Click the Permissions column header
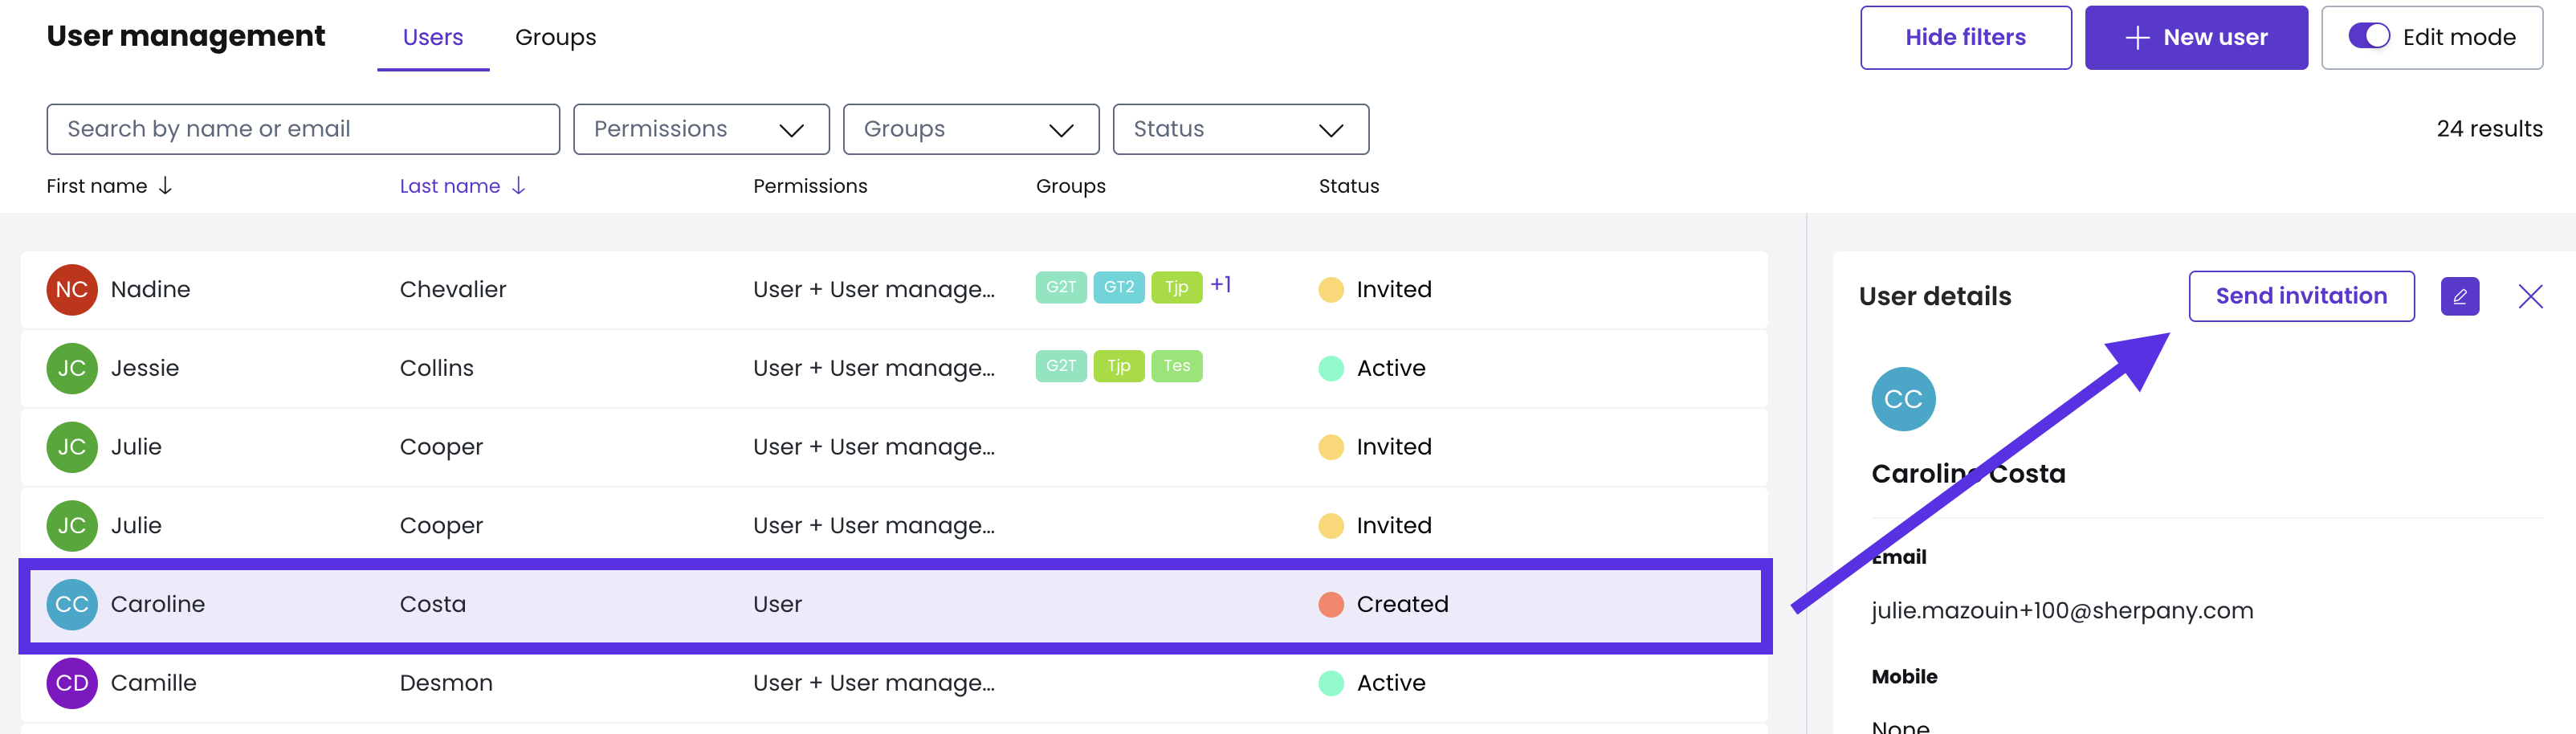The image size is (2576, 734). pos(810,186)
